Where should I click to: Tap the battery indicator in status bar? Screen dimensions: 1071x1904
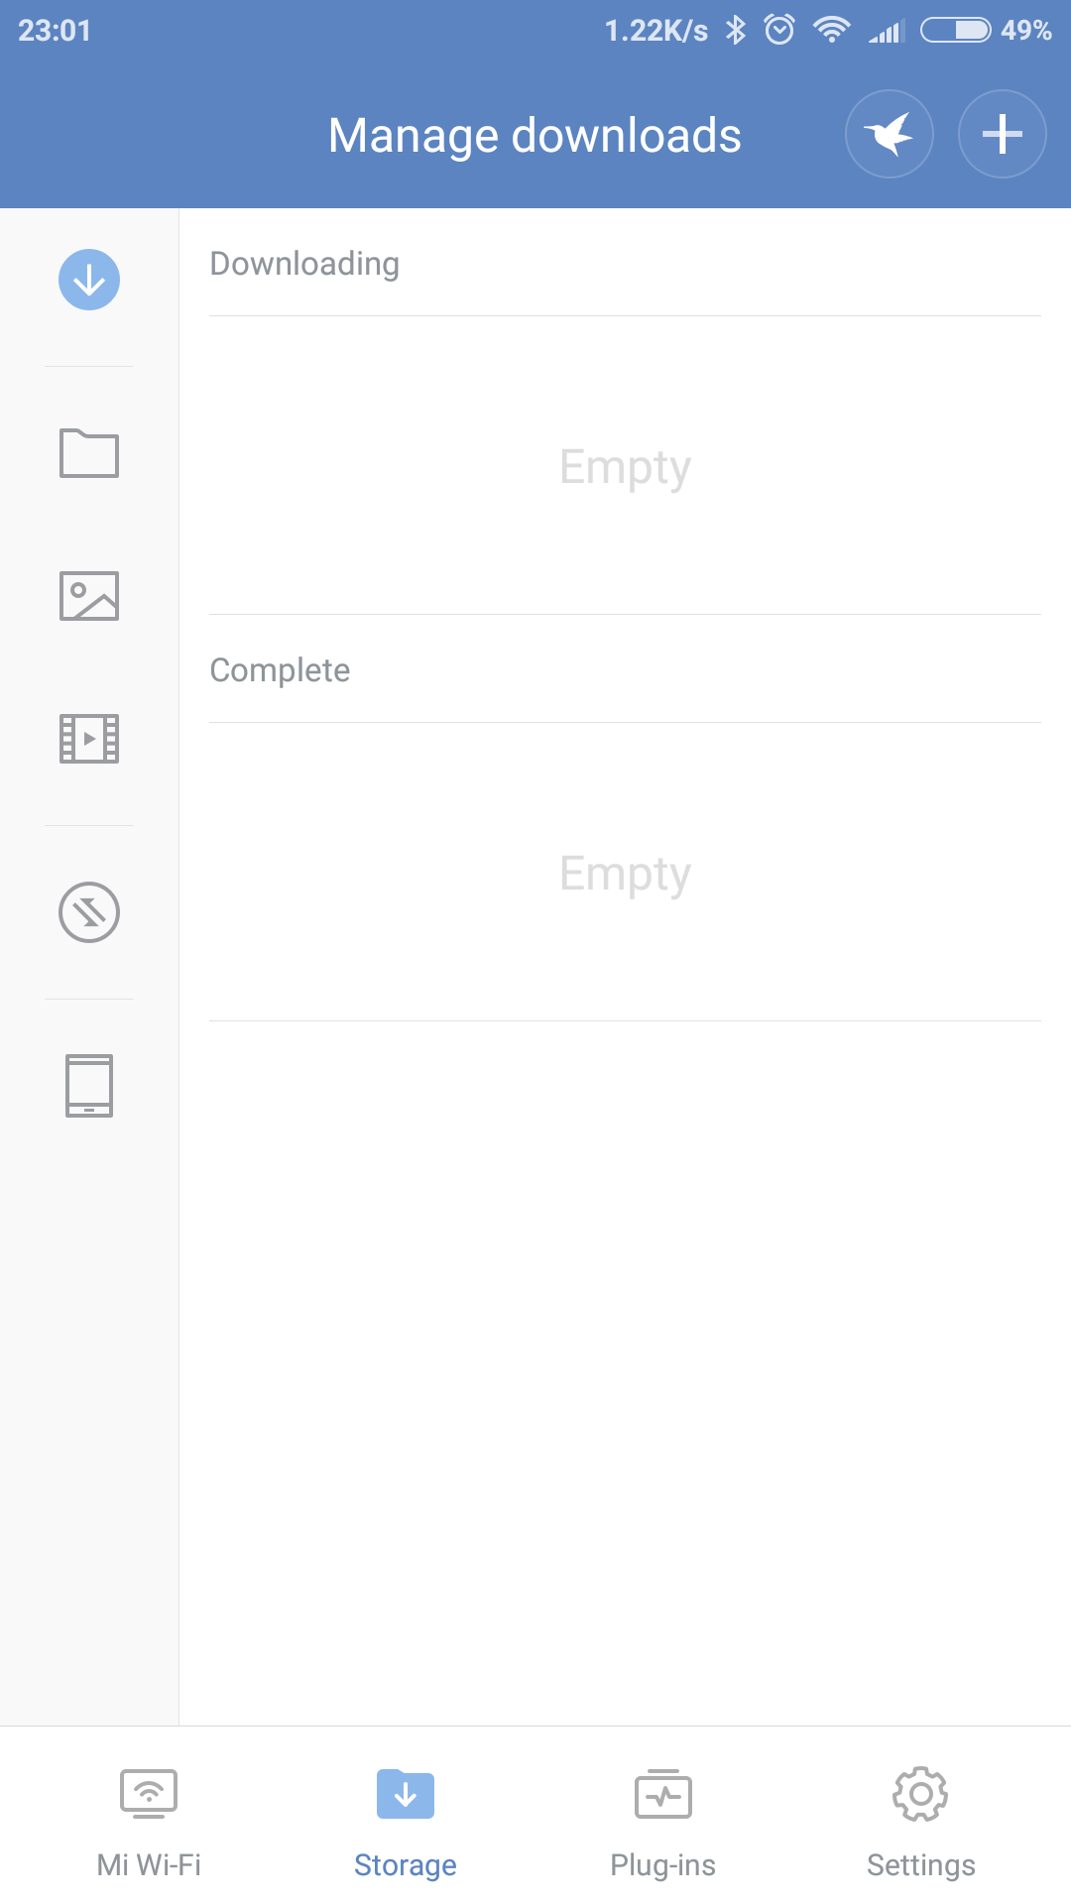pos(955,31)
